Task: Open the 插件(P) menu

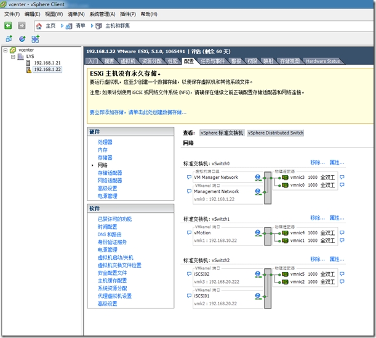Action: coord(128,14)
